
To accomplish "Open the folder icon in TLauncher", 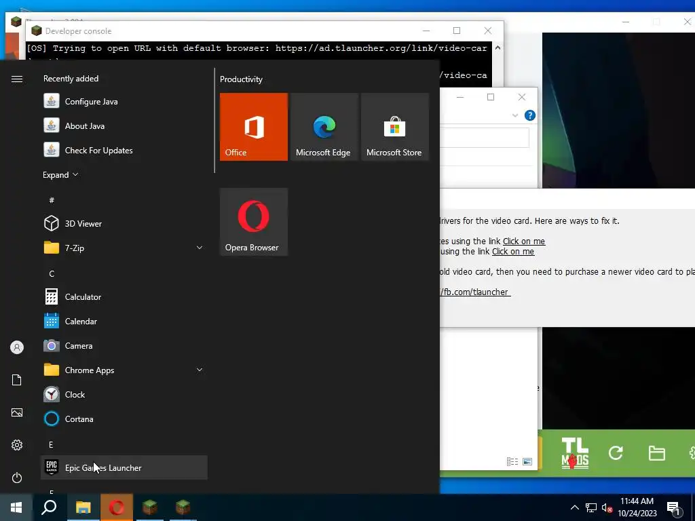I will (x=656, y=453).
